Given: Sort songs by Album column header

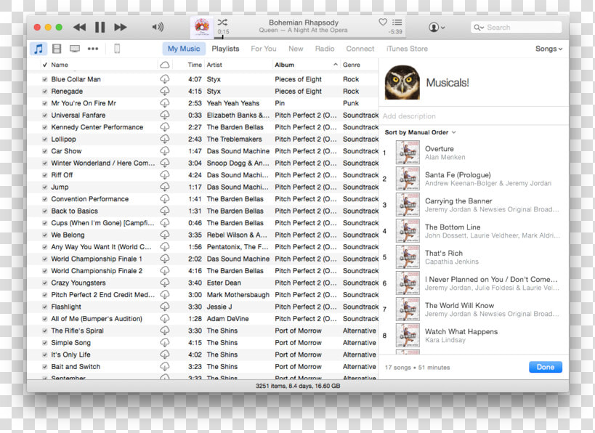Looking at the screenshot, I should click(307, 65).
